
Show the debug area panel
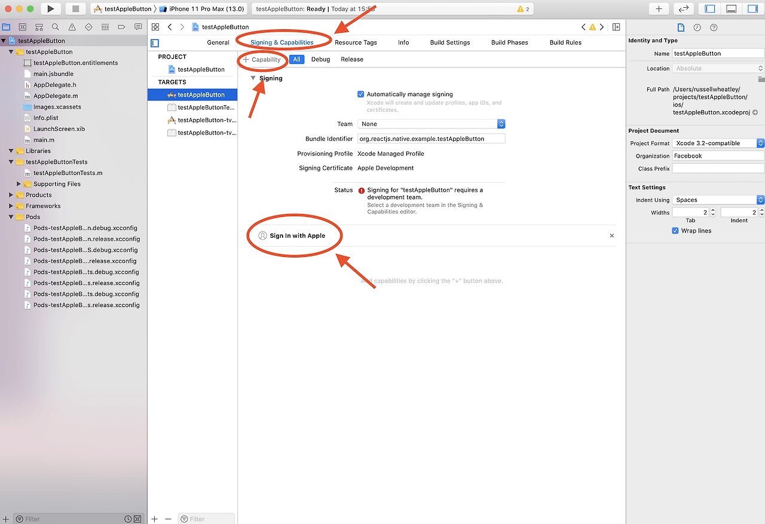coord(731,9)
